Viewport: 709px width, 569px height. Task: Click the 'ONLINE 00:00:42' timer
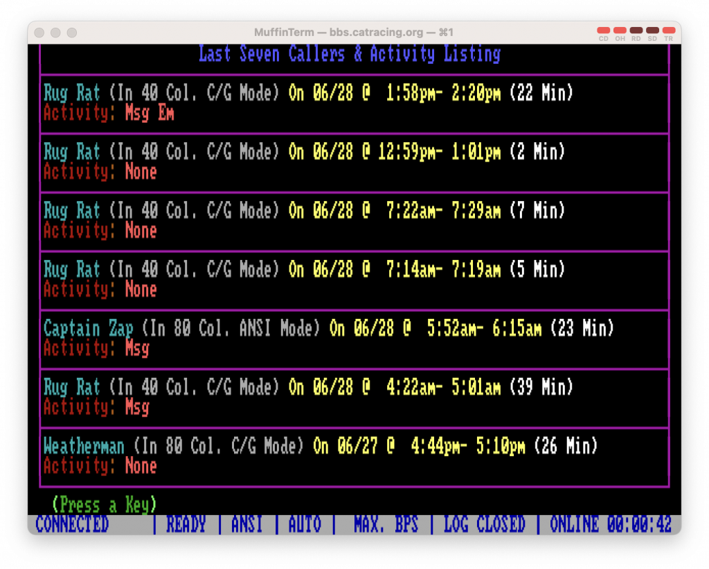pos(611,525)
